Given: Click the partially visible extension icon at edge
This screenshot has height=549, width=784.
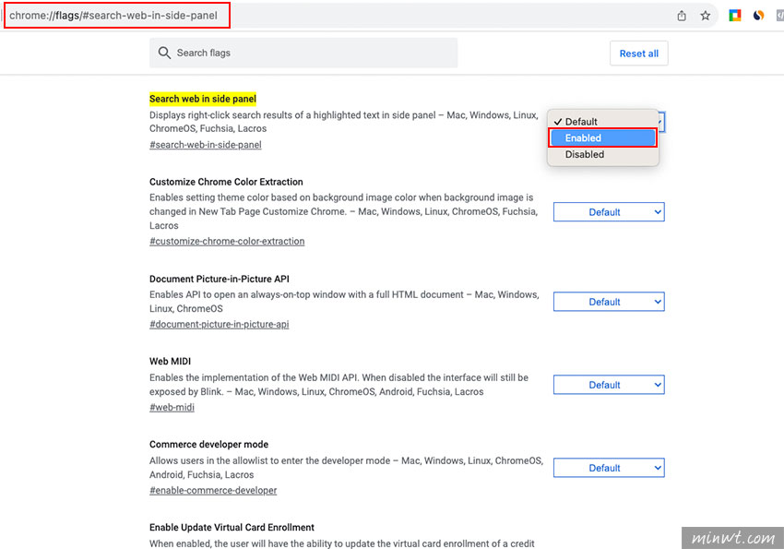Looking at the screenshot, I should tap(780, 16).
